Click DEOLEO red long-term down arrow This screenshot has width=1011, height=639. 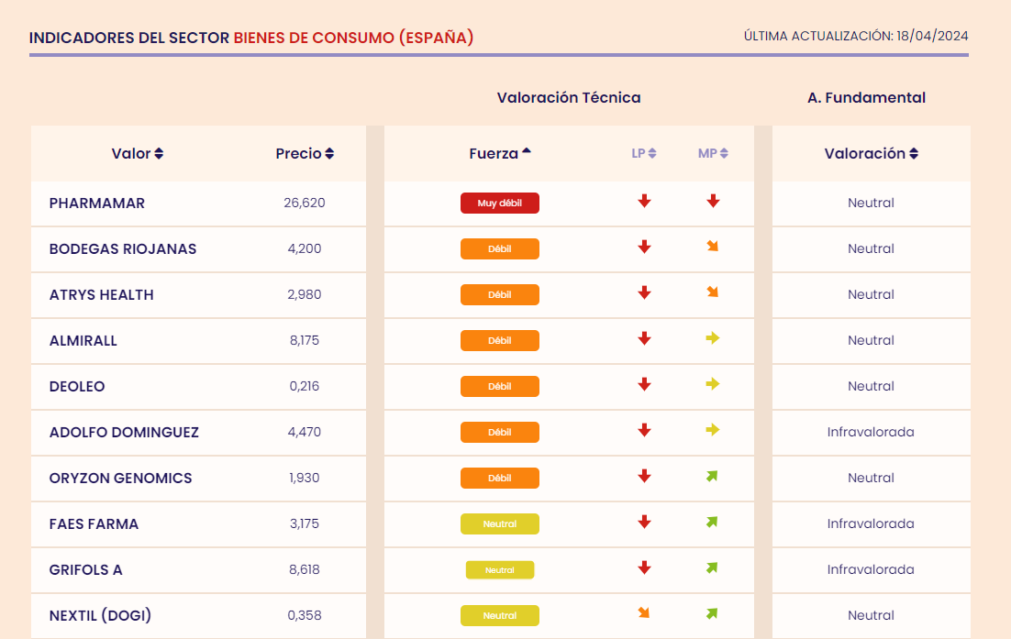tap(644, 385)
